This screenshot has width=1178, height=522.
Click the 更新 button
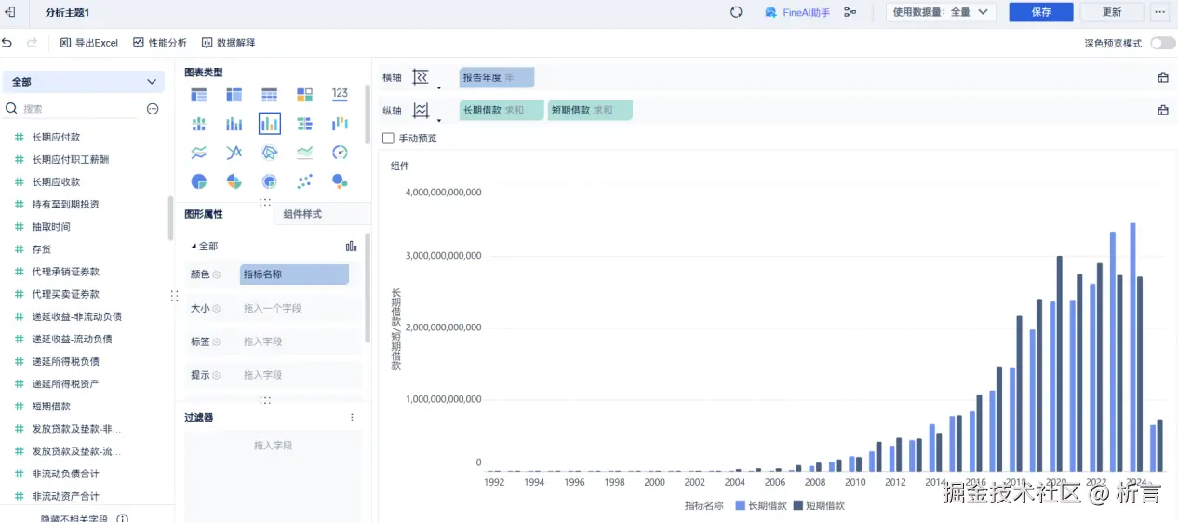(x=1112, y=12)
